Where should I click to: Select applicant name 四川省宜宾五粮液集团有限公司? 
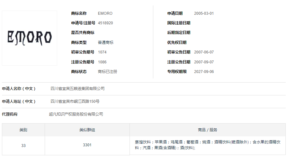point(77,89)
